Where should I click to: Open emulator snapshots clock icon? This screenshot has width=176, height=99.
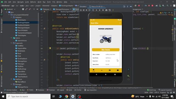(110, 10)
